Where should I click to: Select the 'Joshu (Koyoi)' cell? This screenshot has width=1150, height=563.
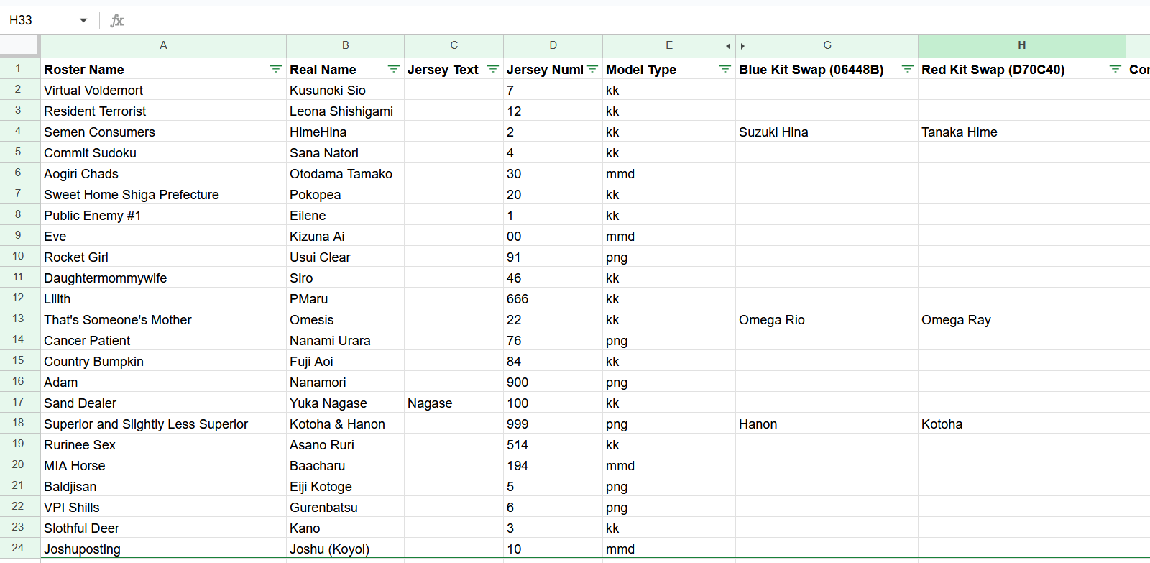[x=346, y=549]
